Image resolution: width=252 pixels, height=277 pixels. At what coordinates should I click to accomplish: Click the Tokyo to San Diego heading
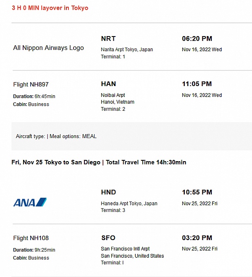(99, 162)
